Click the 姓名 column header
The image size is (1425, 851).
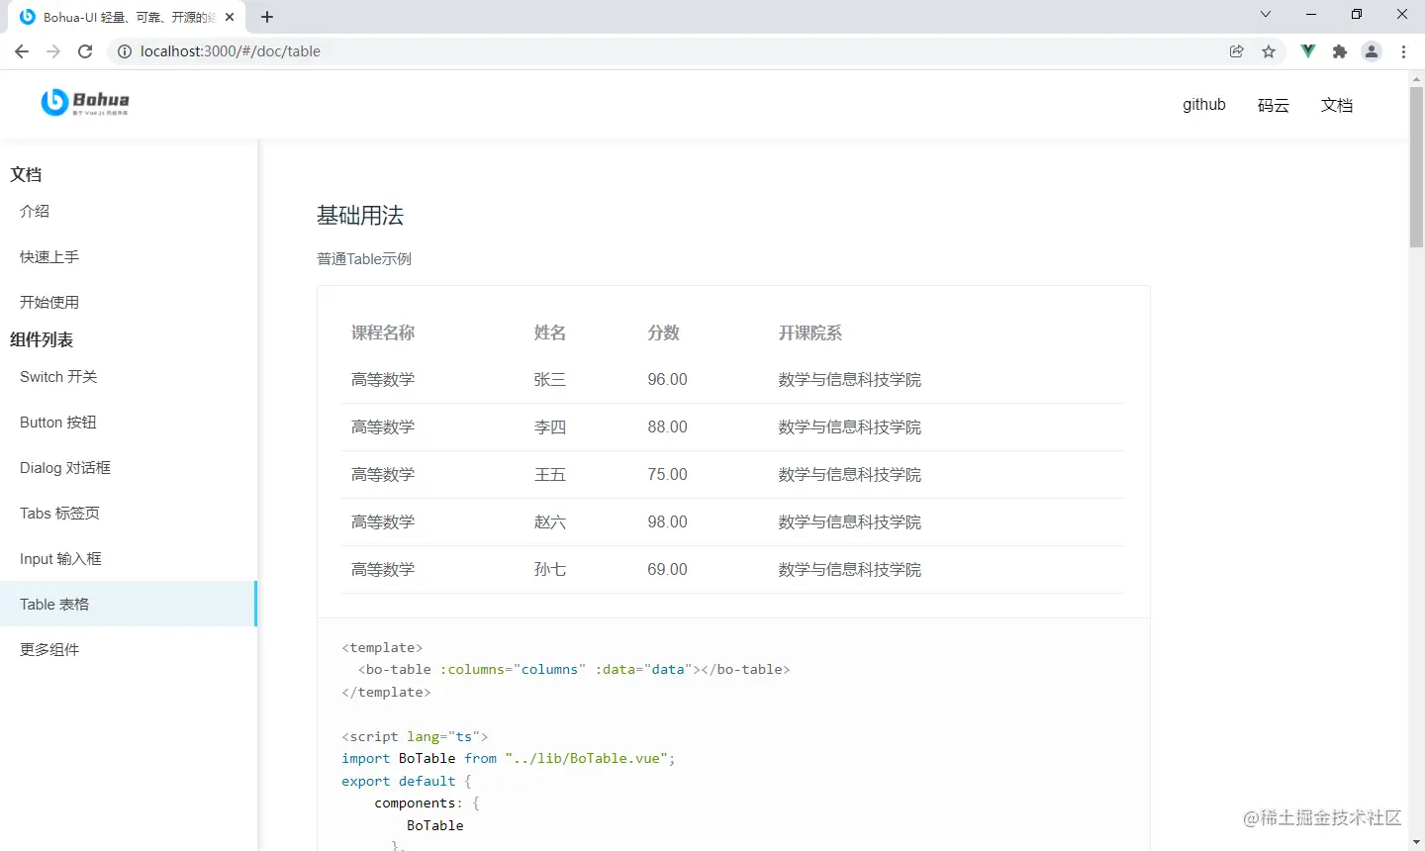tap(550, 332)
